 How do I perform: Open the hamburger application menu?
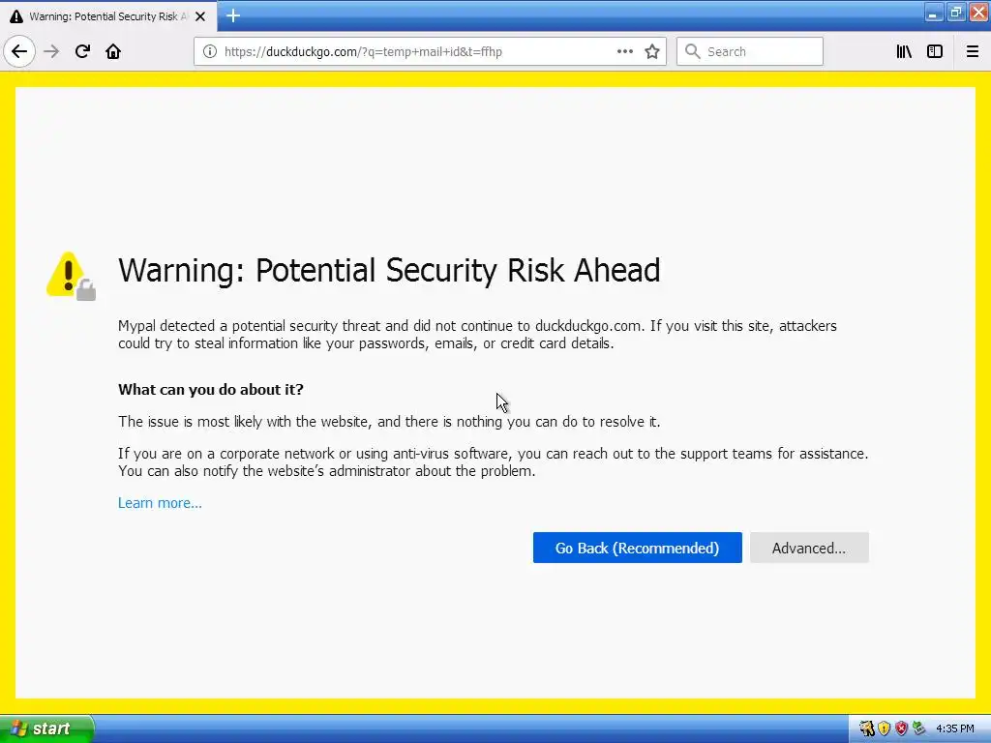tap(973, 52)
